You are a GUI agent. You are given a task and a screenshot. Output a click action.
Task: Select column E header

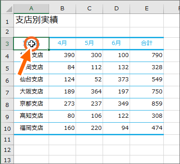click(147, 9)
